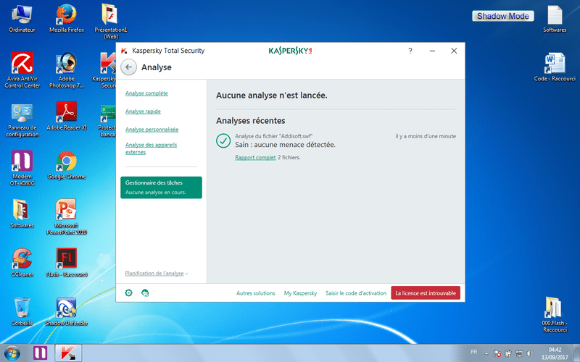This screenshot has width=580, height=362.
Task: Open Kaspersky settings gear icon
Action: tap(128, 292)
